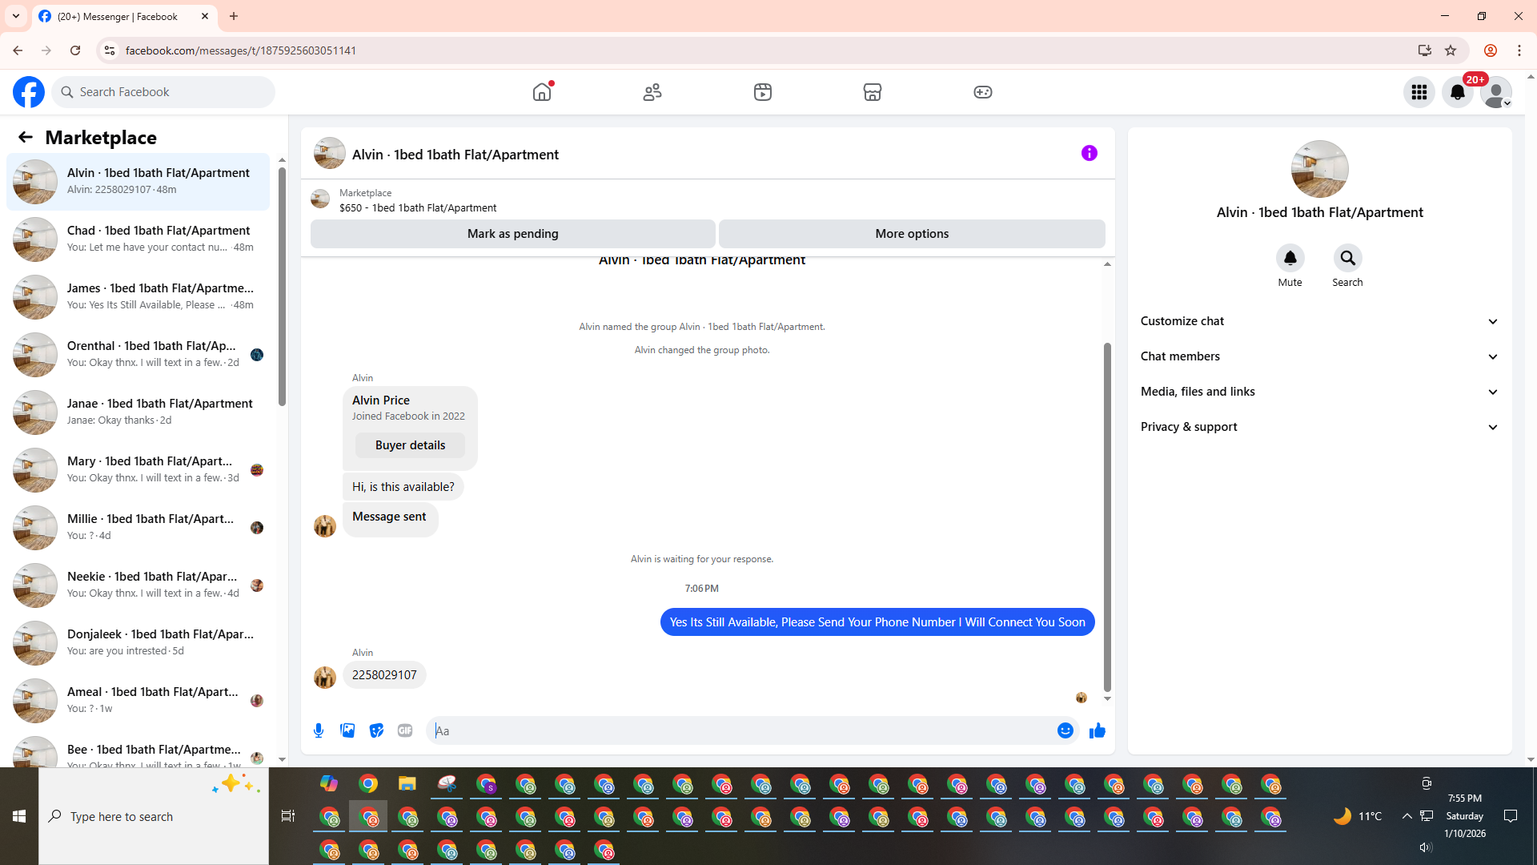Open the Facebook menu grid icon

[x=1419, y=92]
